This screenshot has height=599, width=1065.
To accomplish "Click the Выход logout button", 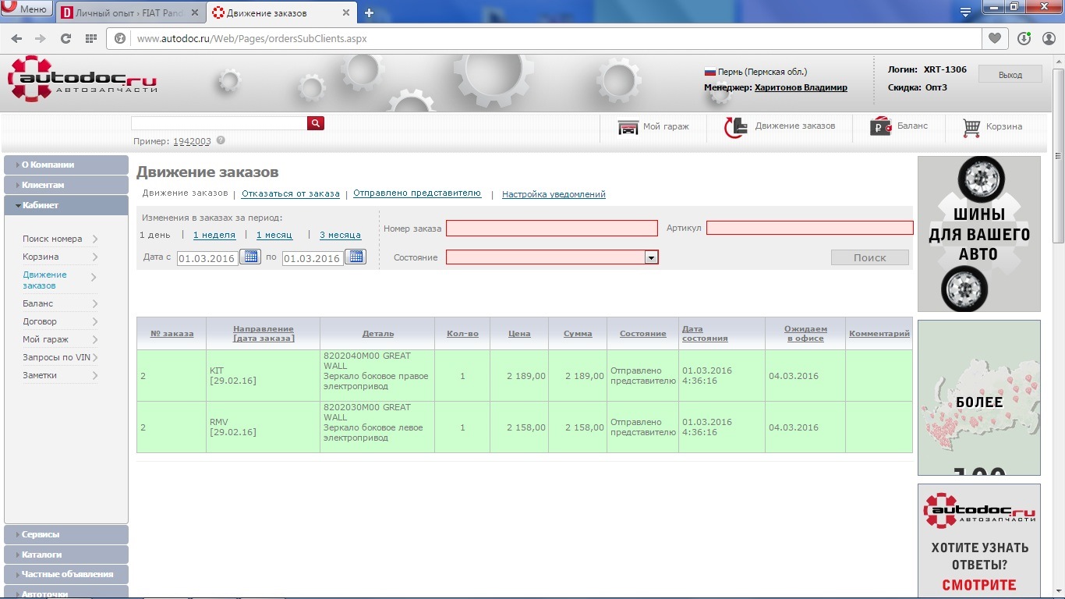I will pos(1010,75).
